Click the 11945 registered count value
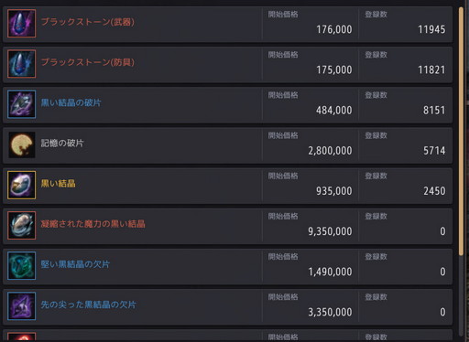The image size is (469, 342). [x=431, y=29]
